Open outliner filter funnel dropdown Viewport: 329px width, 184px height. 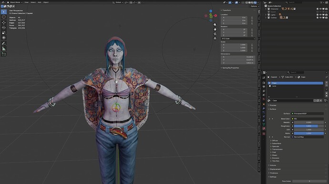[322, 2]
